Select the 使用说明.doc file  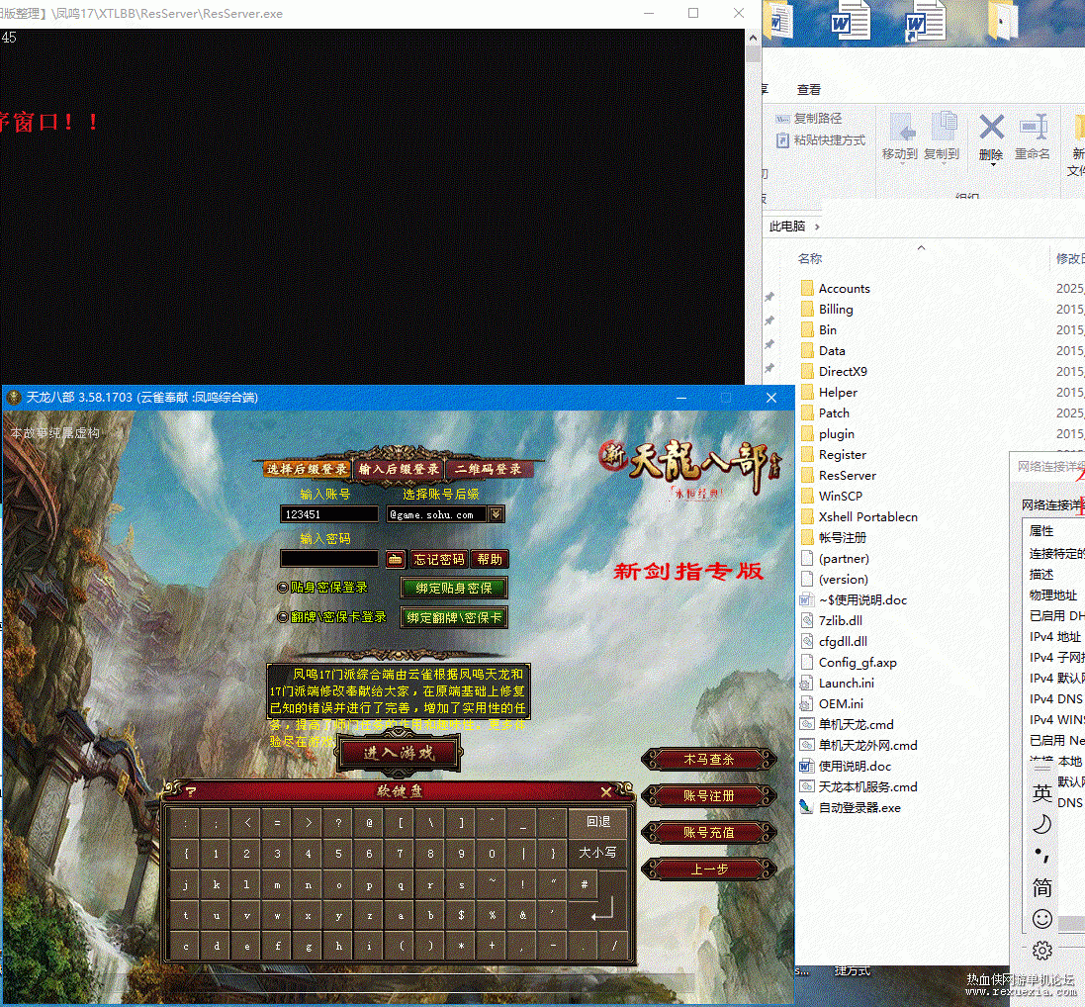[846, 767]
